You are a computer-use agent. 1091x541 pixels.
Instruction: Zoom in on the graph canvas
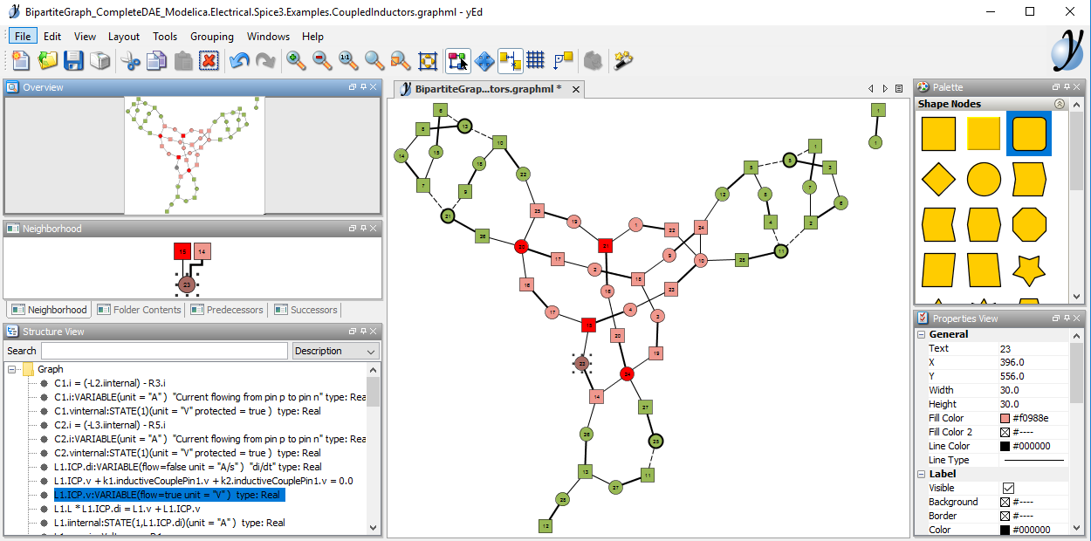(296, 61)
